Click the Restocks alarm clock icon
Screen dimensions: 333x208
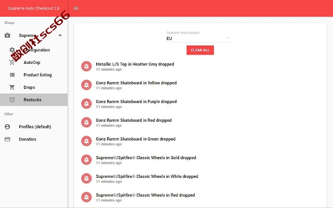[12, 100]
